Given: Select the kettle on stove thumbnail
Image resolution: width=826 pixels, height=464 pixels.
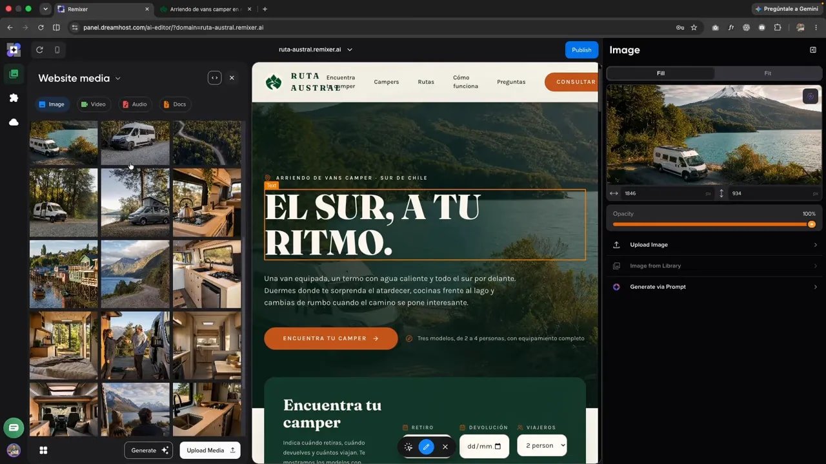Looking at the screenshot, I should (206, 203).
